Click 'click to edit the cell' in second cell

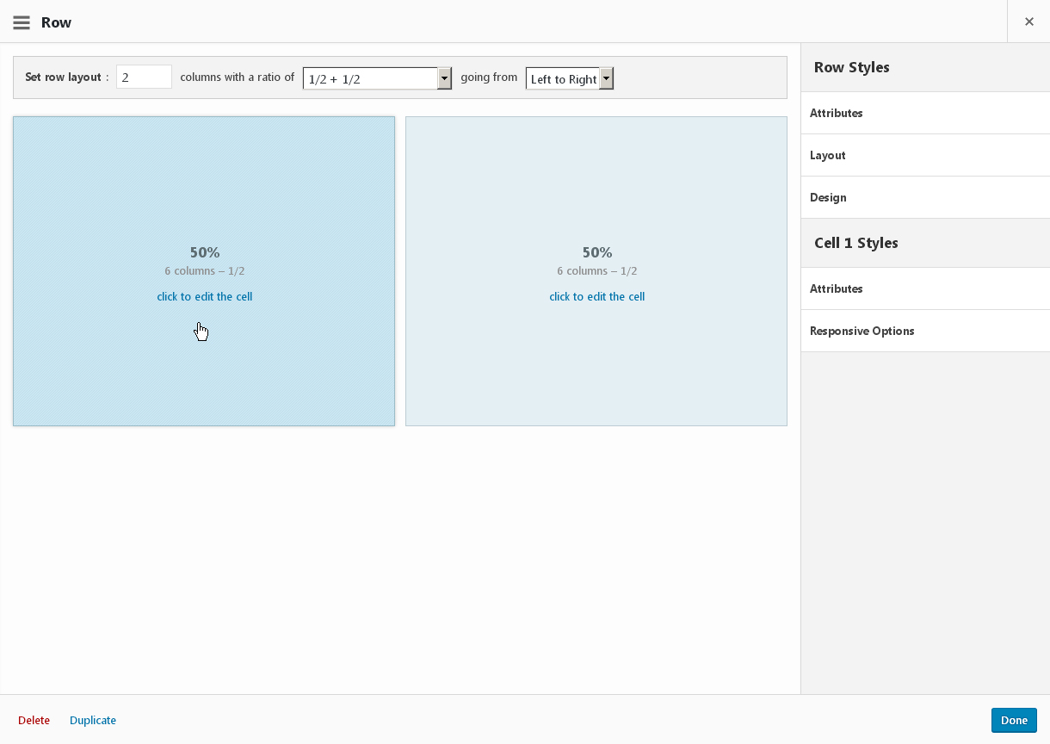tap(597, 296)
